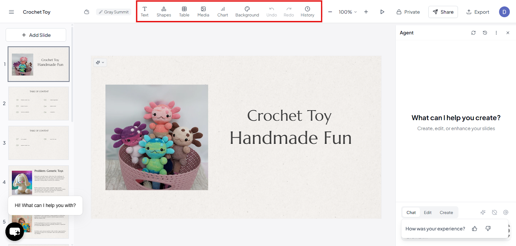Open slide 4 Problem: Generic Toys
The width and height of the screenshot is (516, 246).
(x=39, y=181)
